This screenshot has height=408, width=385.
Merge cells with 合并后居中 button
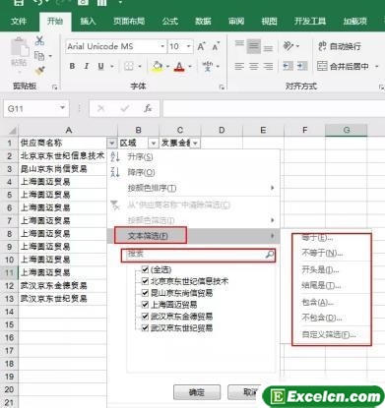344,67
